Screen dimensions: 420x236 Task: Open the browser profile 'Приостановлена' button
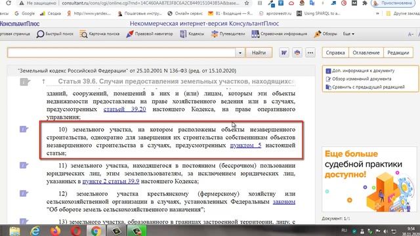pyautogui.click(x=392, y=3)
